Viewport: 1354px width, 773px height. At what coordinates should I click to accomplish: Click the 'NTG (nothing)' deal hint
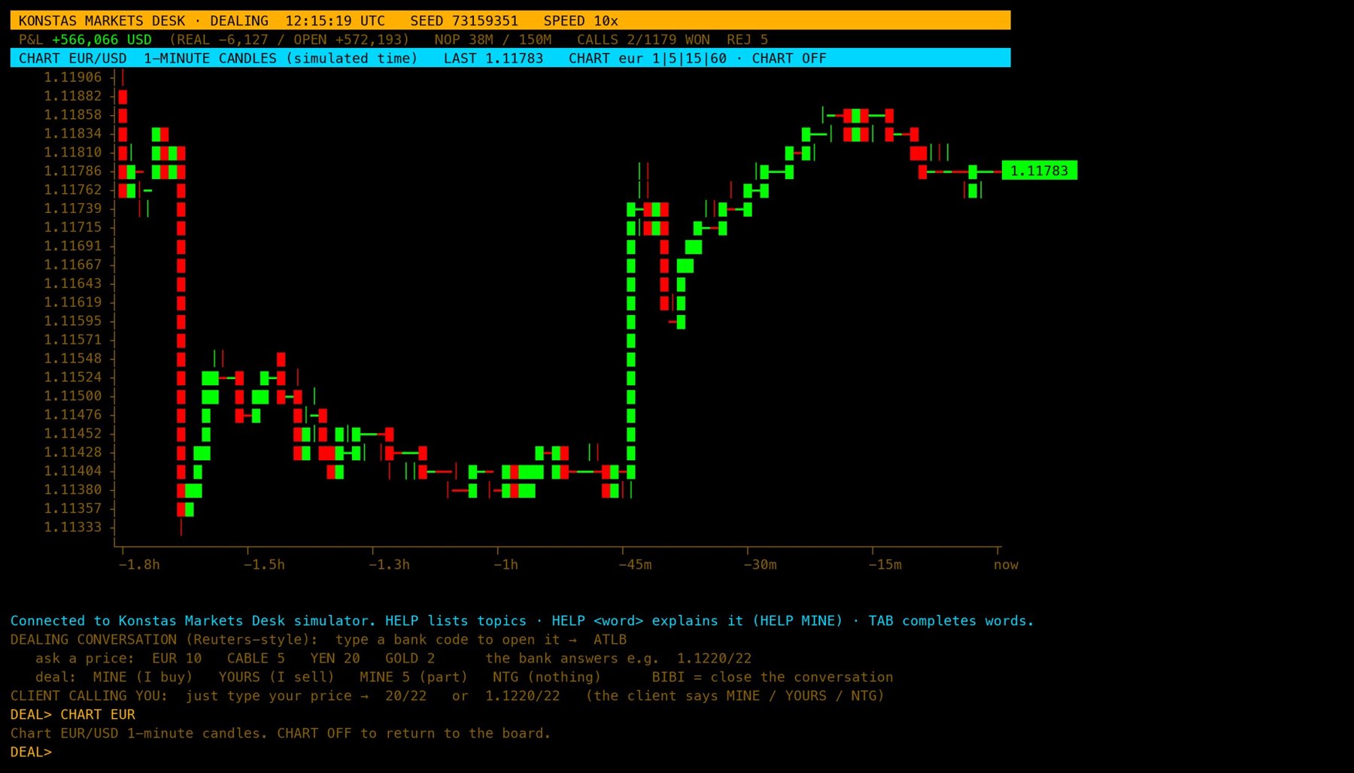[x=547, y=678]
